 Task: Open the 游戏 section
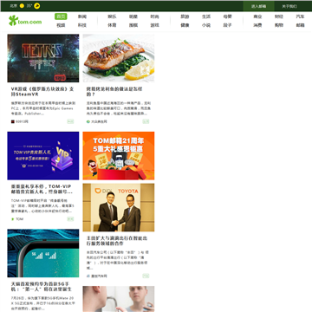point(154,25)
